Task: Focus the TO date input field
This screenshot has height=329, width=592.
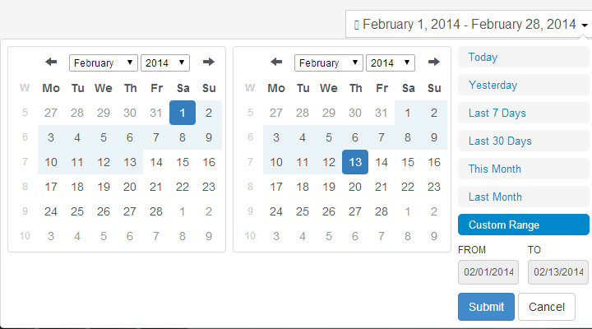Action: (x=558, y=272)
